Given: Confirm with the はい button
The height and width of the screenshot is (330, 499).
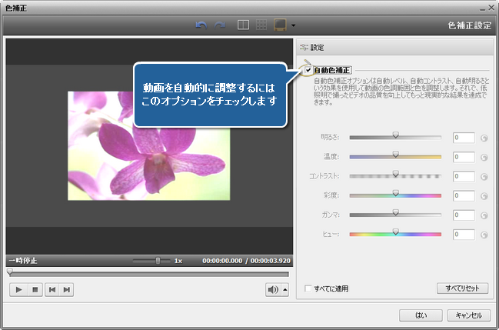Looking at the screenshot, I should pos(421,315).
